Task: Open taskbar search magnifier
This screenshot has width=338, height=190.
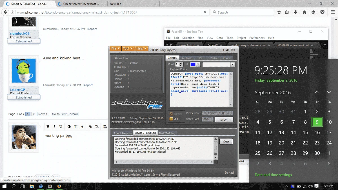Action: 13,186
